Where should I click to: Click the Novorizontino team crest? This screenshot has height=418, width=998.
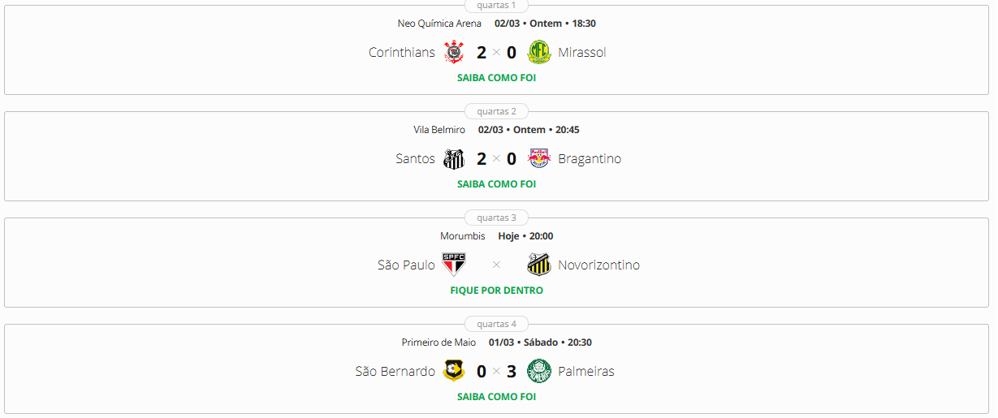[x=538, y=265]
